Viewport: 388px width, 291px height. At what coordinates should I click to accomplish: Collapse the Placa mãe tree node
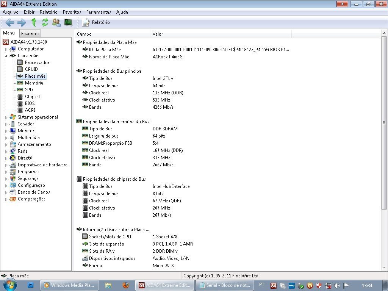tap(6, 56)
